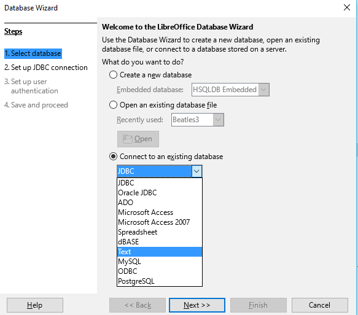Choose ADO from the connection list

(160, 203)
